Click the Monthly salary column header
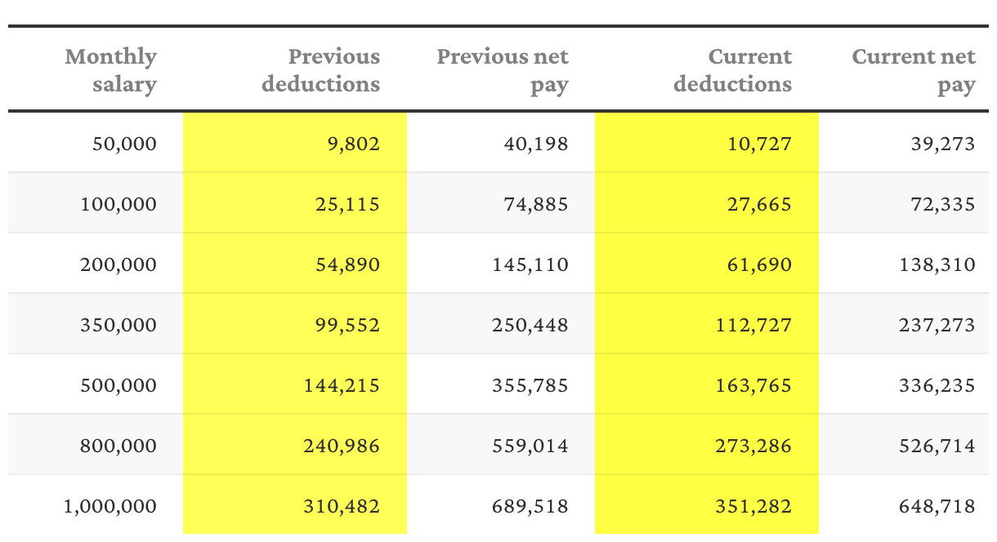The image size is (997, 542). point(110,70)
